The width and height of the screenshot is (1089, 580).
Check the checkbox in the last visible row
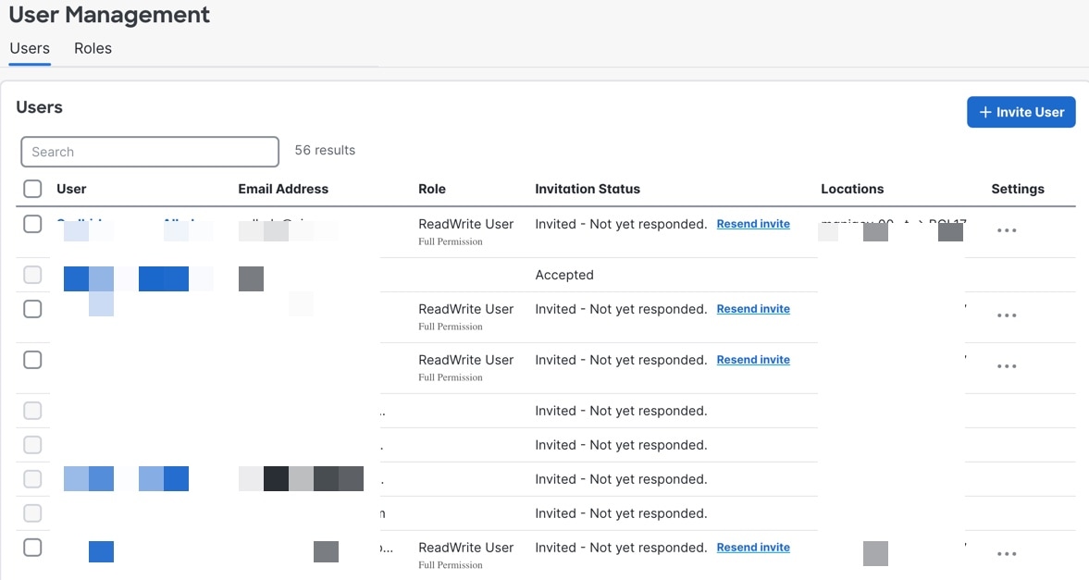pyautogui.click(x=32, y=548)
